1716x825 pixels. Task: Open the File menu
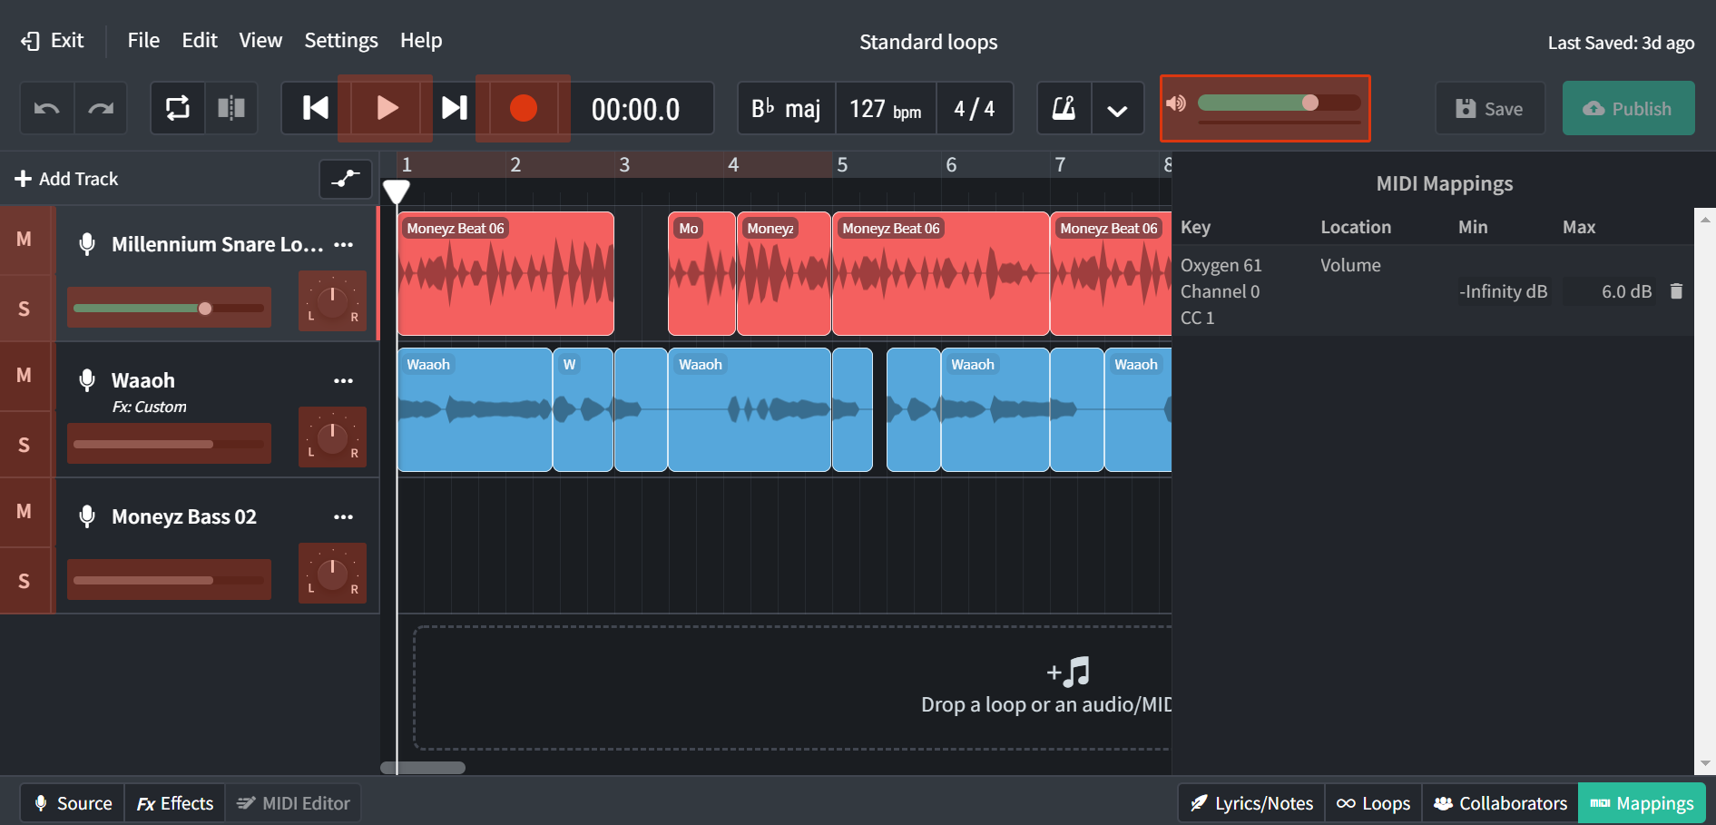pyautogui.click(x=143, y=41)
